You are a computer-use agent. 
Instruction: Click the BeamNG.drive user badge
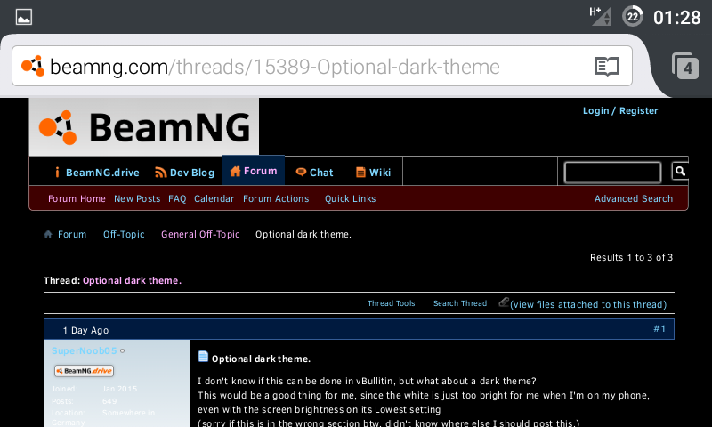(84, 371)
